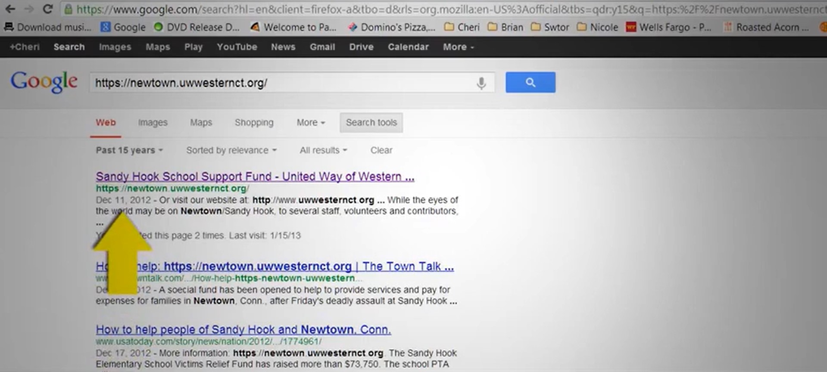The image size is (827, 372).
Task: Click the browser address bar URL
Action: [x=451, y=9]
